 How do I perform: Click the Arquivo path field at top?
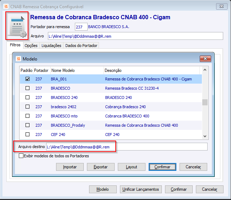coord(136,36)
